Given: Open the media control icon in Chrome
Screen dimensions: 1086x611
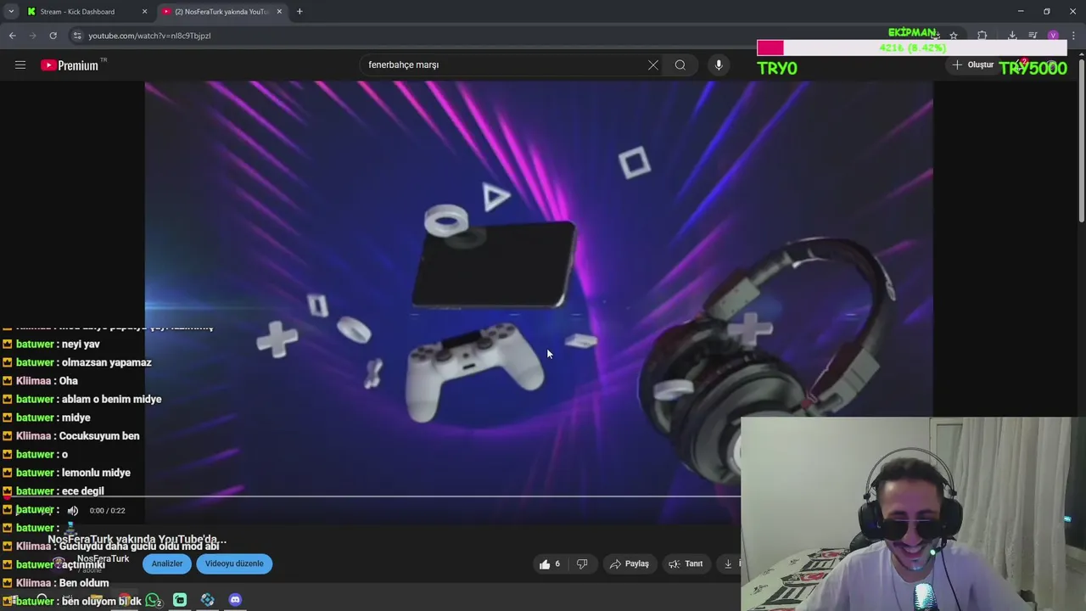Looking at the screenshot, I should [1033, 36].
